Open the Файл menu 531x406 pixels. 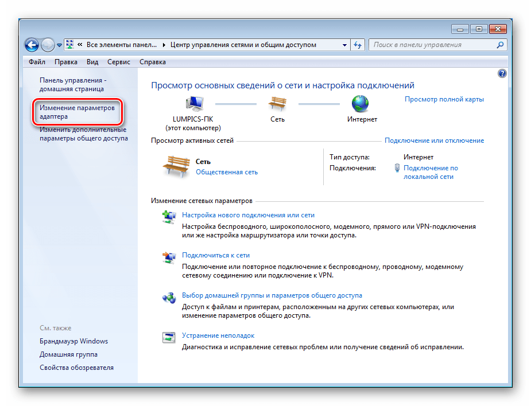point(37,62)
